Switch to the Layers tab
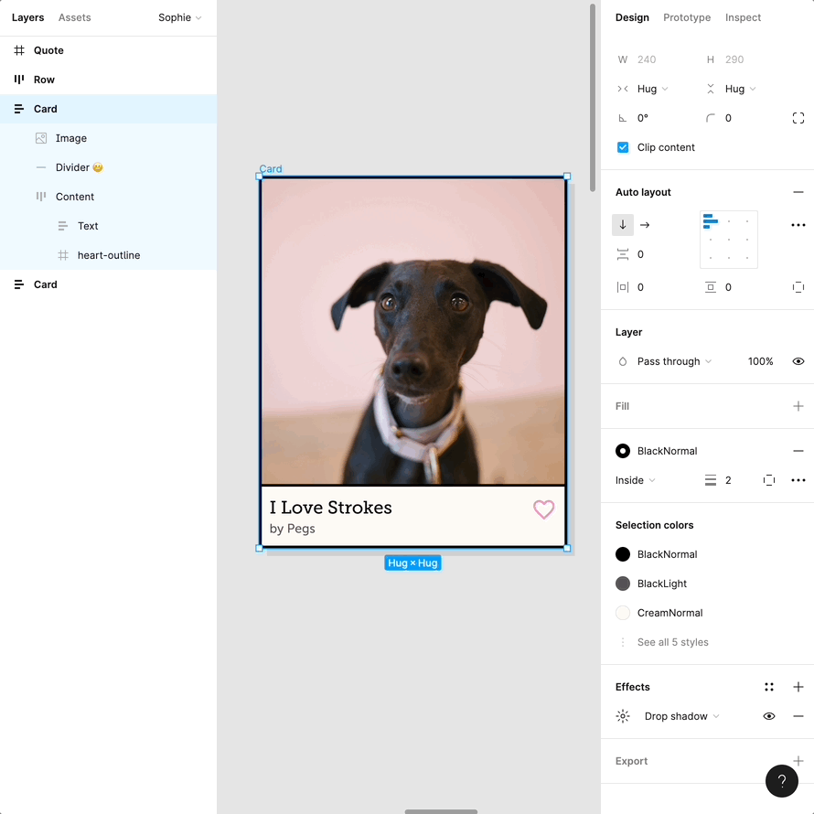Screen dimensions: 814x814 point(28,17)
